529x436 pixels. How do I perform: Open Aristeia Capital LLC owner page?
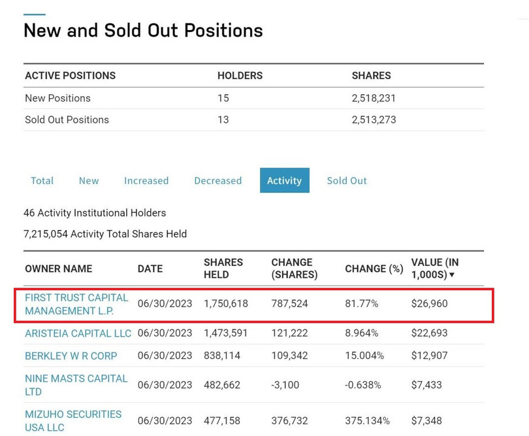(x=78, y=333)
